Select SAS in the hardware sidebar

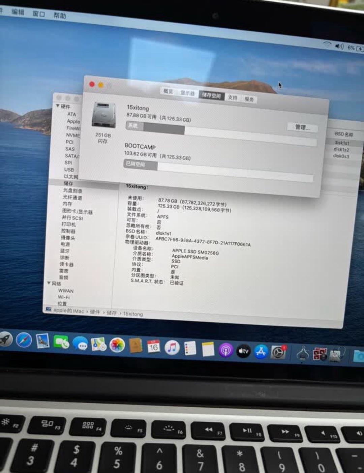pos(70,149)
